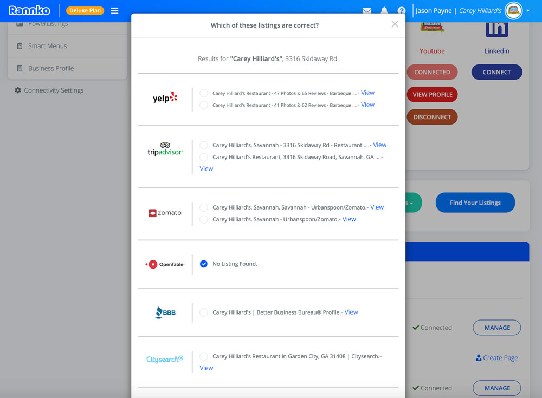542x398 pixels.
Task: Click the Create Page link
Action: click(496, 358)
